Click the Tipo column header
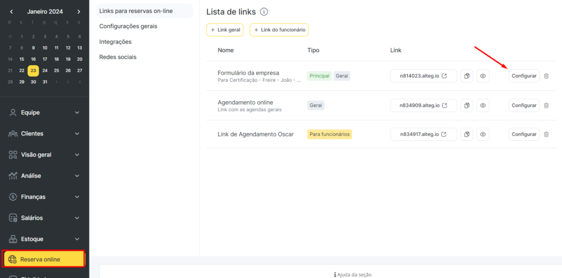562x278 pixels. point(313,50)
